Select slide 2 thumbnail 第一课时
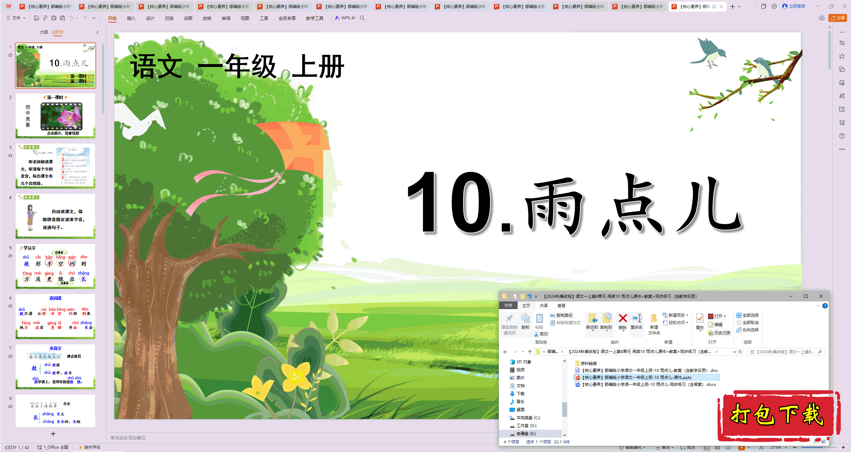851x452 pixels. point(56,116)
